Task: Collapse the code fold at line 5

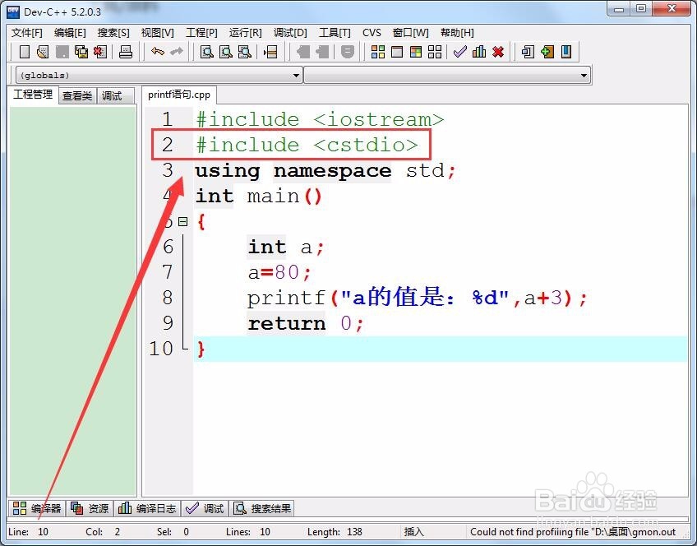Action: tap(182, 221)
